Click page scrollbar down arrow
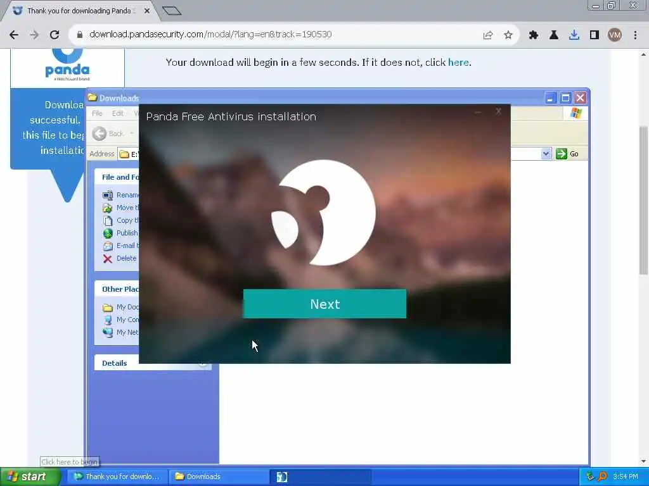649x486 pixels. click(x=643, y=461)
